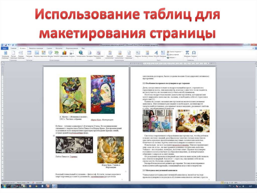
Task: Add a Закладка bookmark
Action: tap(89, 54)
